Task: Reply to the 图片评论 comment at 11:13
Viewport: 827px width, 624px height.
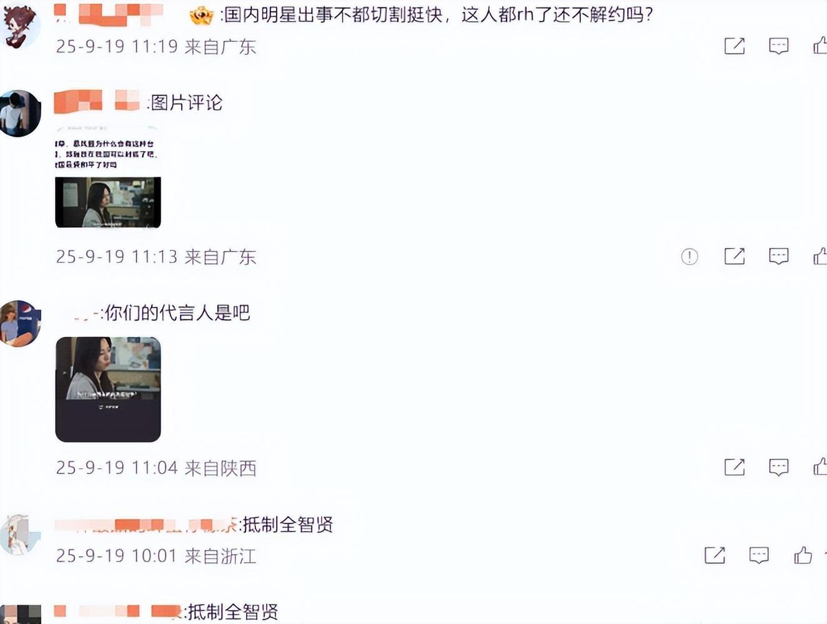Action: [778, 256]
